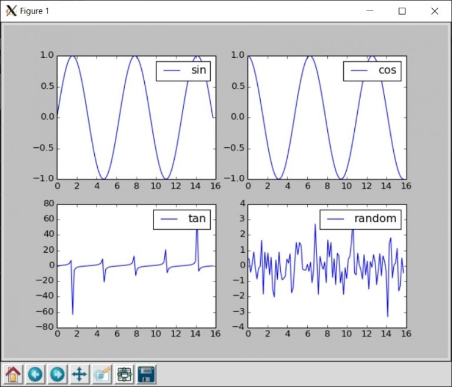
Task: Go forward to next view arrow
Action: [x=57, y=374]
